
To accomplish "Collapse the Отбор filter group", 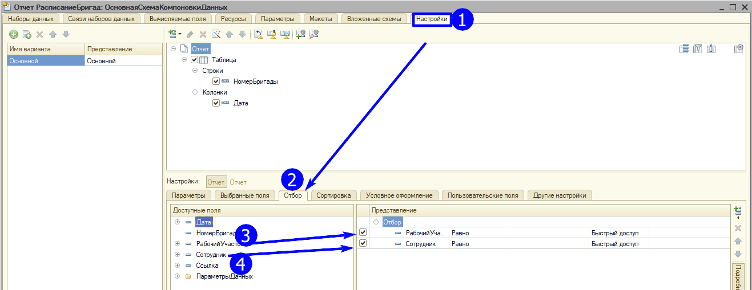I will (376, 222).
